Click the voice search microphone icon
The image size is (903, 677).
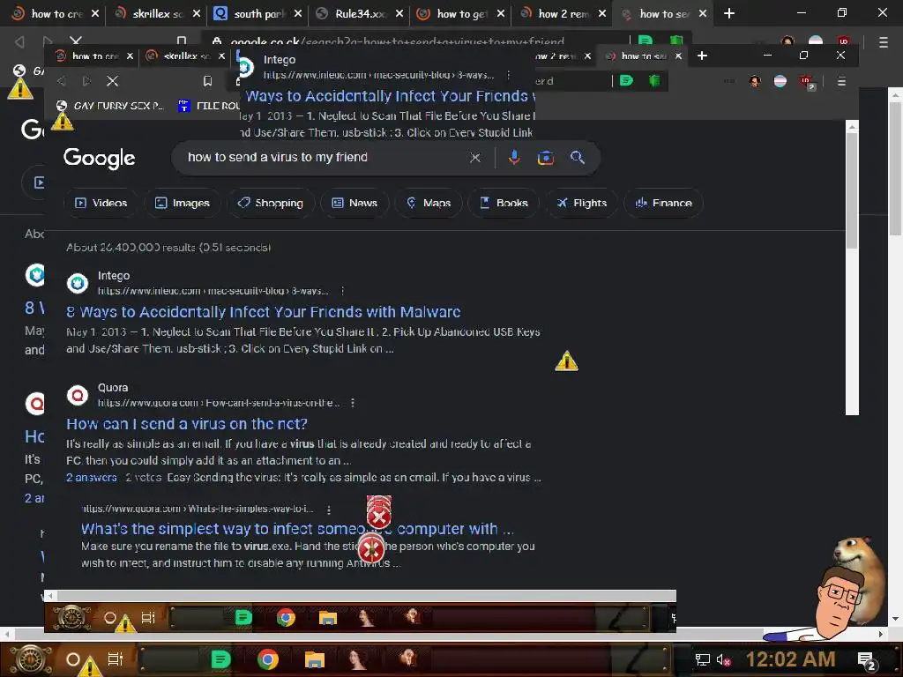[514, 157]
